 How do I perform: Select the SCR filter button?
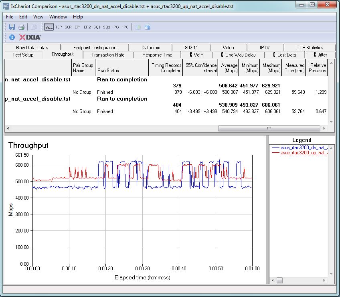coord(68,27)
